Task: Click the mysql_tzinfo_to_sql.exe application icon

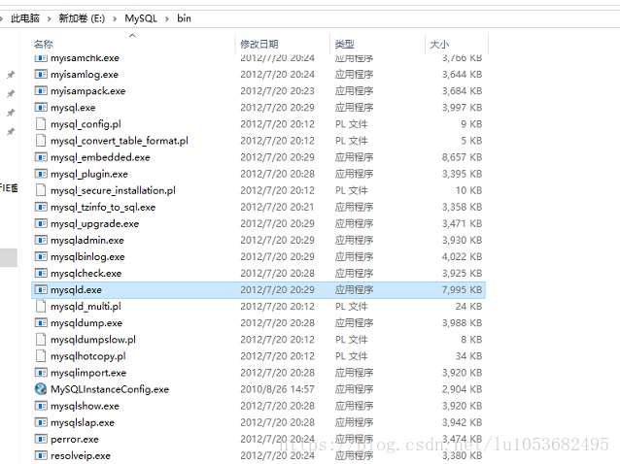Action: [x=41, y=207]
